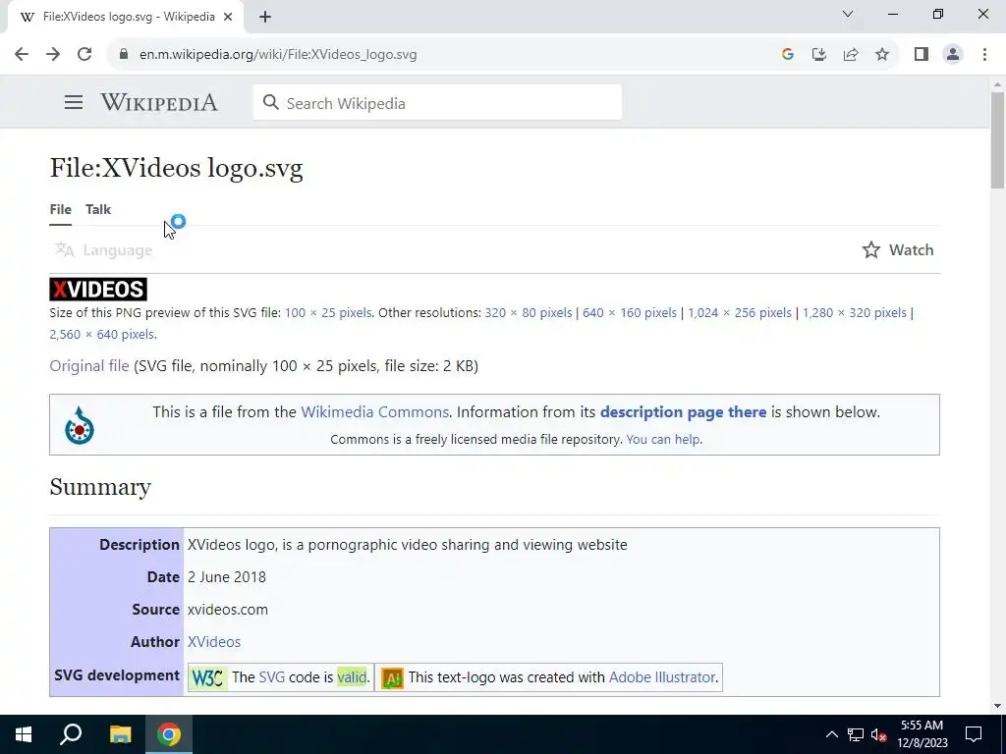Select the source text xvideos.com

point(228,610)
